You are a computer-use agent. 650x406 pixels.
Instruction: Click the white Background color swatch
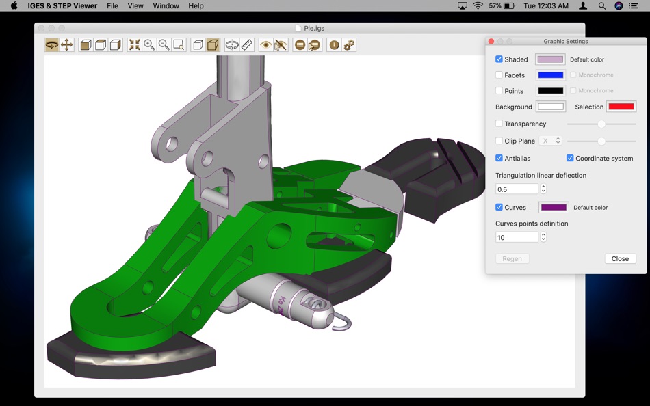coord(550,107)
